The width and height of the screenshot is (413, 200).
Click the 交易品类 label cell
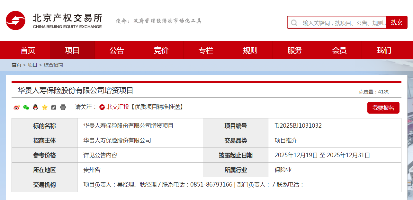[x=236, y=140]
